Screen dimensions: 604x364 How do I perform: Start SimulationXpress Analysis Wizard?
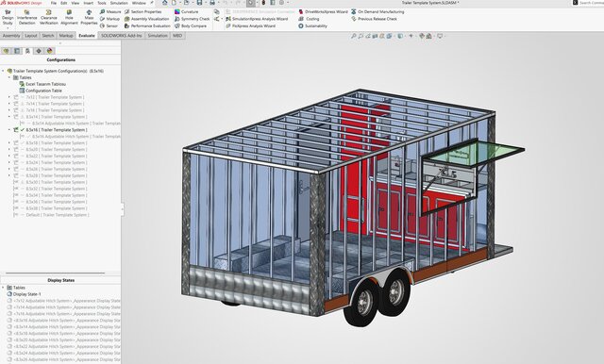tap(257, 19)
